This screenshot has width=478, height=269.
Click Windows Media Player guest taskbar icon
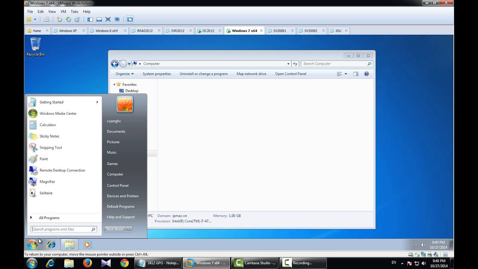click(x=87, y=245)
